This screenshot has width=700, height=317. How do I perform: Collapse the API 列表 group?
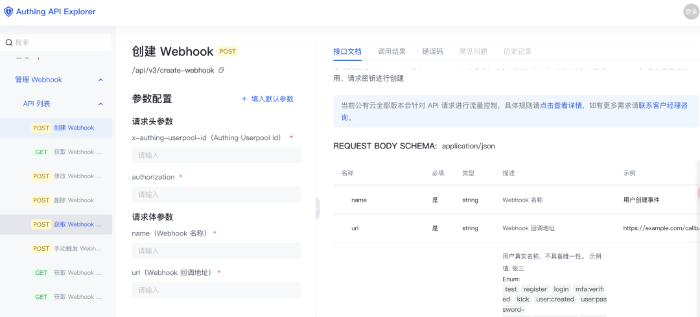(x=100, y=104)
